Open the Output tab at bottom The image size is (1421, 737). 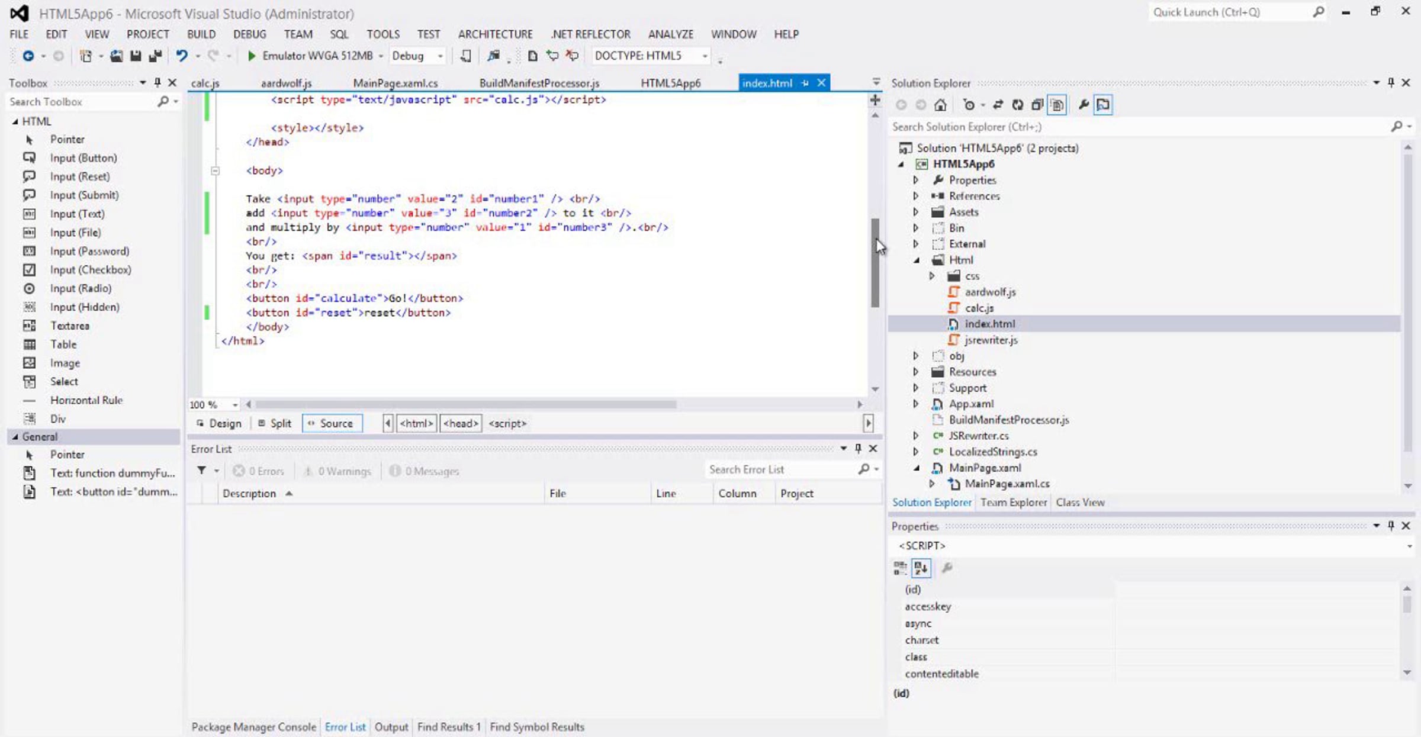[x=391, y=727]
